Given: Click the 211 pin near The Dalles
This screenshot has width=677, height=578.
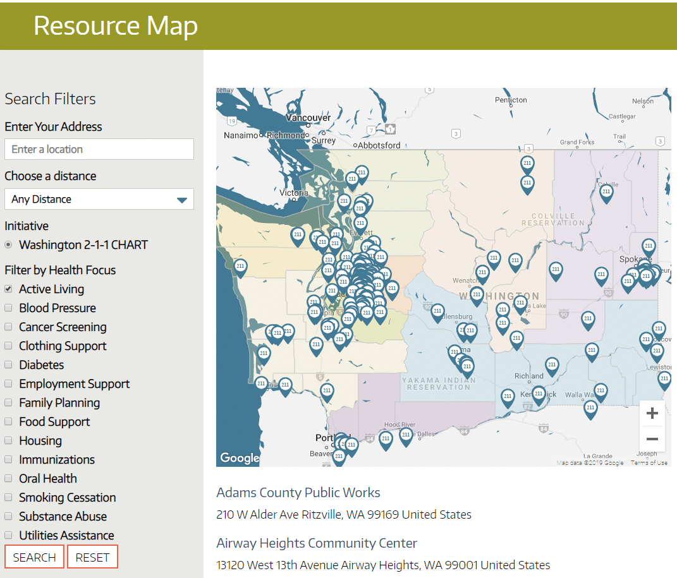Looking at the screenshot, I should pyautogui.click(x=406, y=437).
